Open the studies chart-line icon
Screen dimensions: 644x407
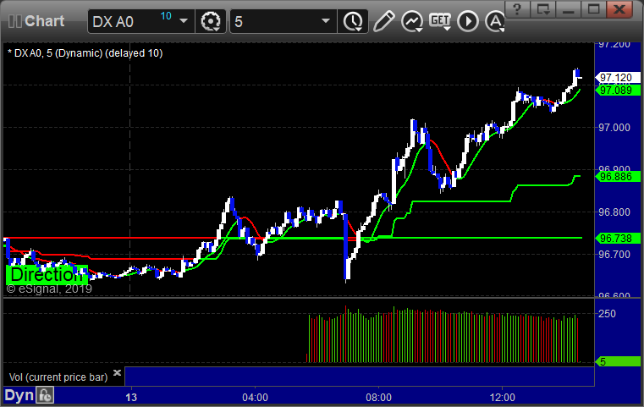[412, 21]
